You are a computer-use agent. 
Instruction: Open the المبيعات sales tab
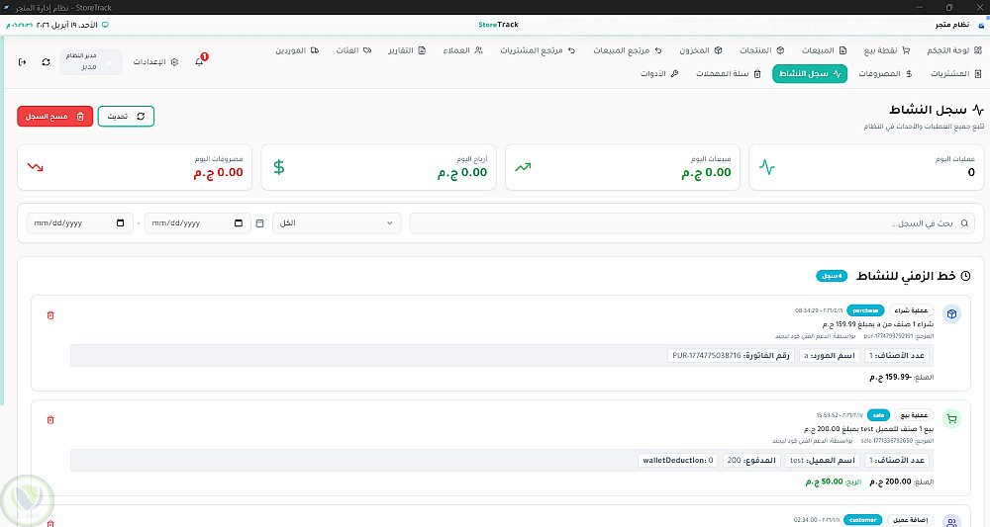(x=824, y=50)
